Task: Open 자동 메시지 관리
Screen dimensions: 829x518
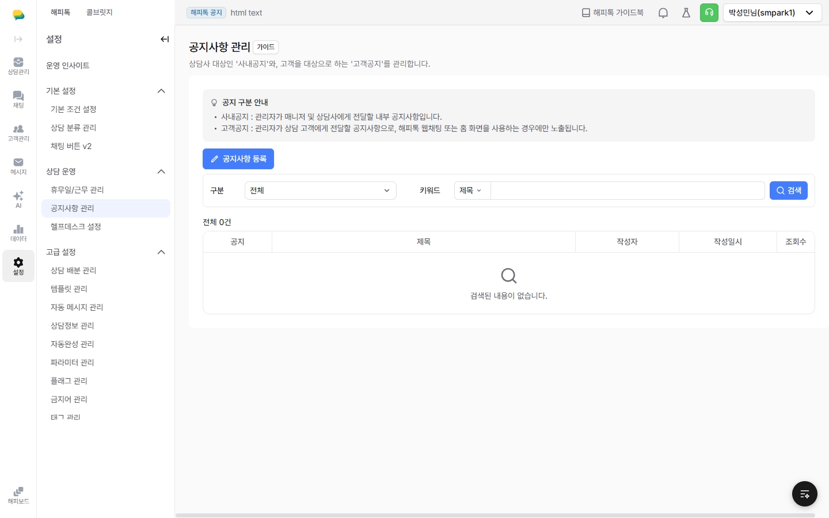Action: (x=106, y=307)
